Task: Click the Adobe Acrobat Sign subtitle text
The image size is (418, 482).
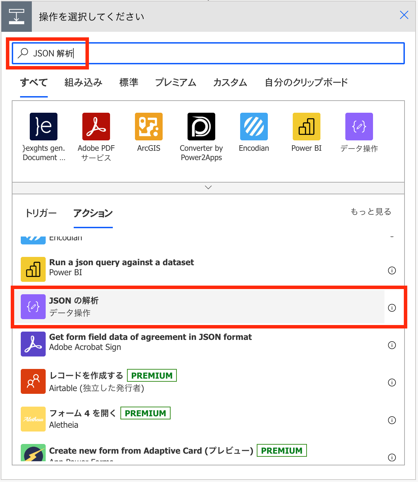Action: coord(85,347)
